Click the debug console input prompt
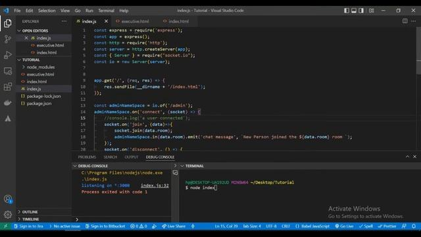 124,219
